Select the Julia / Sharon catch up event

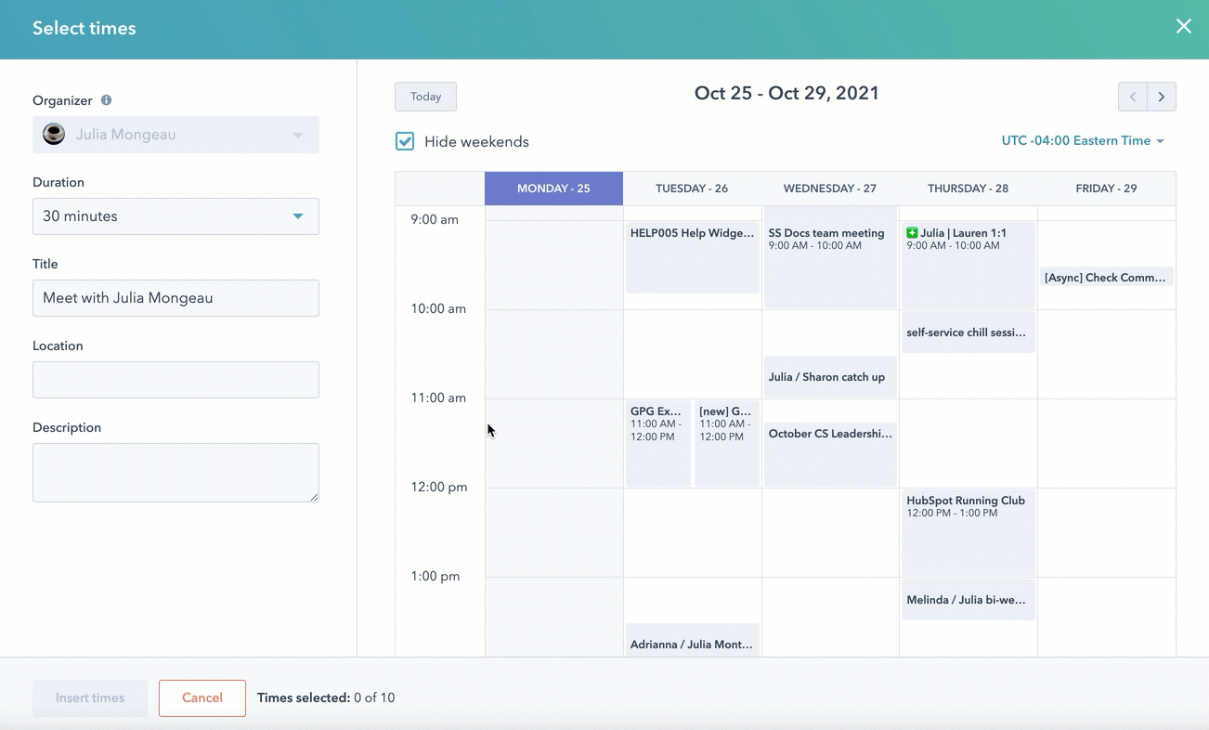[x=830, y=377]
